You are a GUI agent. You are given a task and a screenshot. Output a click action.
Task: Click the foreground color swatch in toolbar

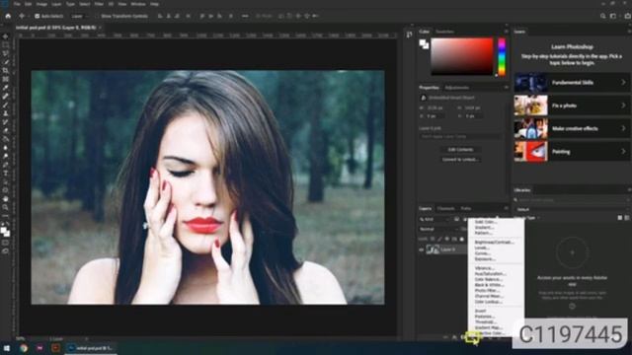coord(4,230)
